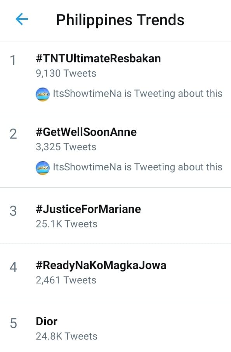Screen dimensions: 231x352
Task: Click the Philippines Trends title
Action: coord(120,20)
